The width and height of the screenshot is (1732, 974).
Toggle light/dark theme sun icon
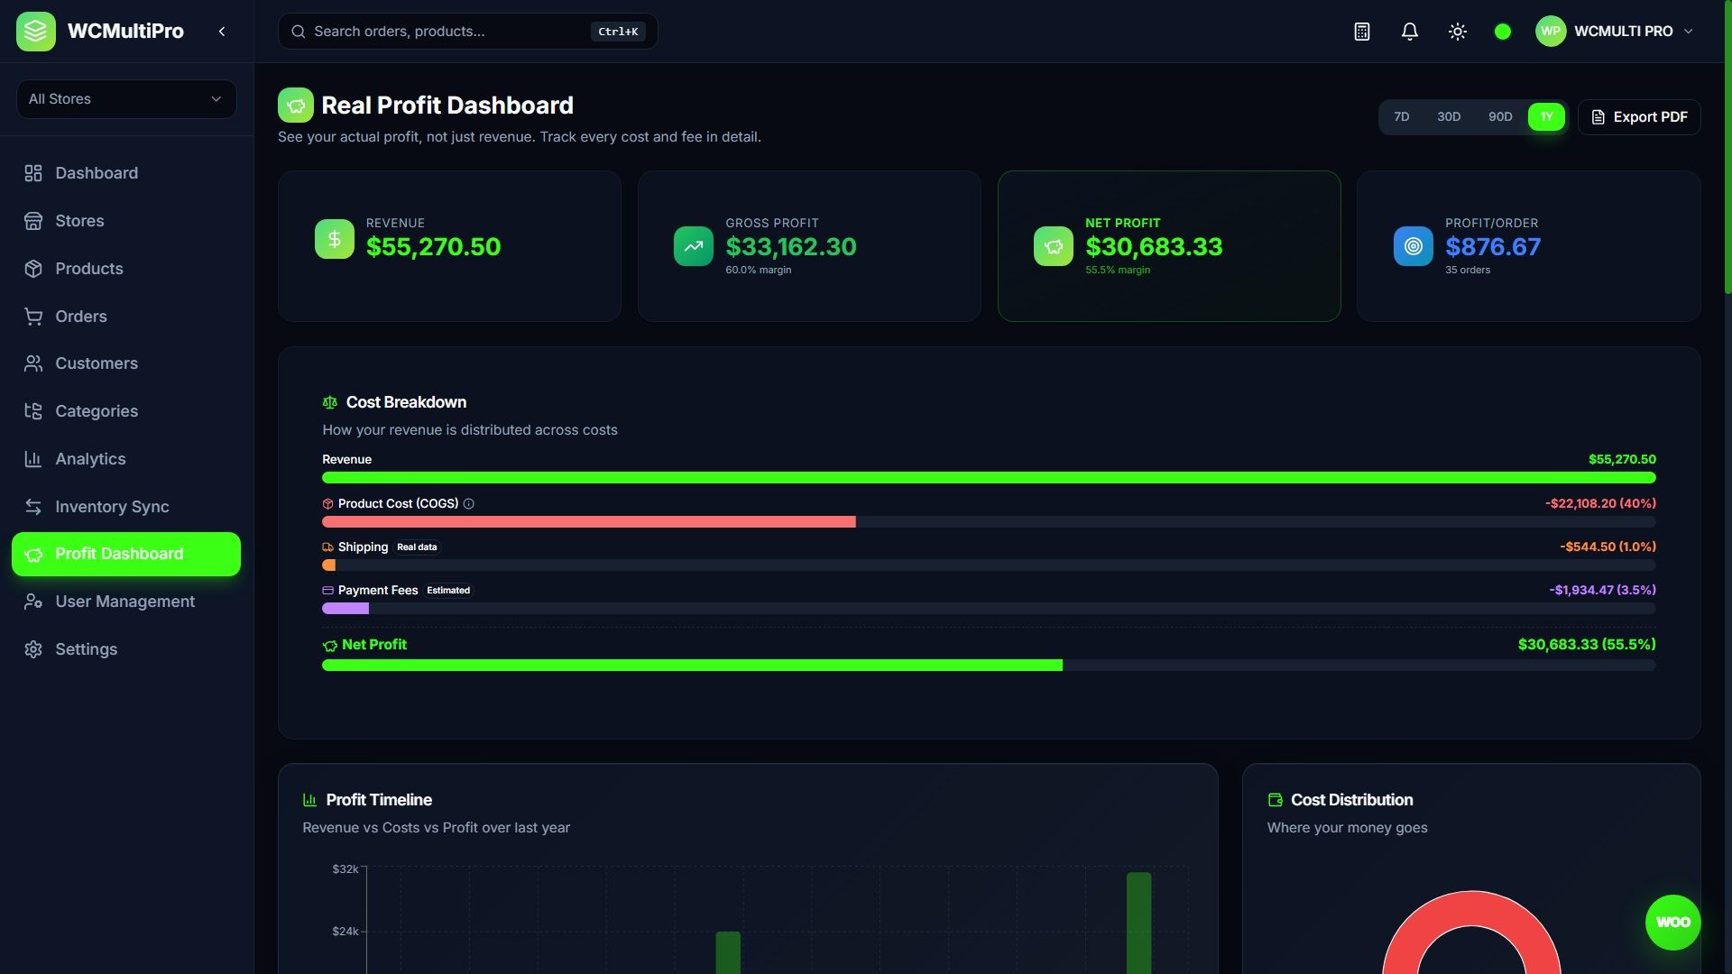tap(1458, 32)
